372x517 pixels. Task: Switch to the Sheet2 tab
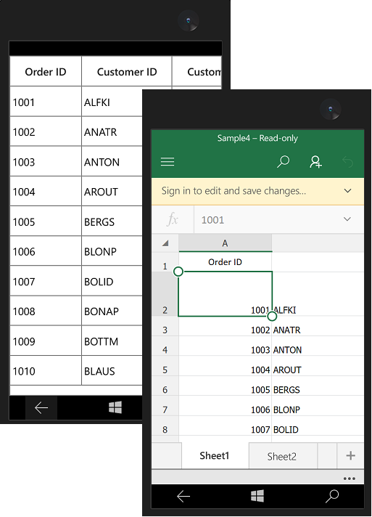coord(283,456)
